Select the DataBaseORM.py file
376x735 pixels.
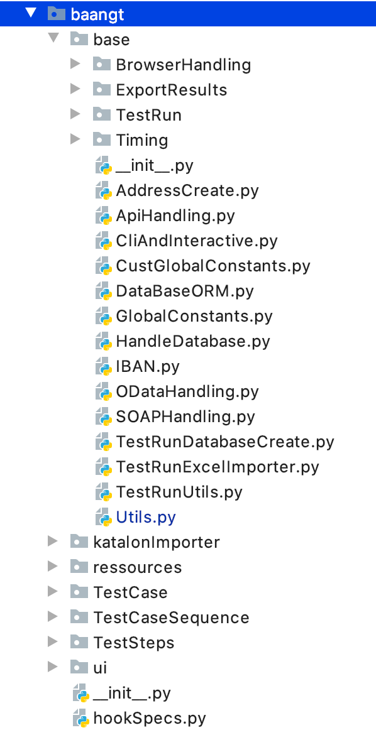point(185,291)
